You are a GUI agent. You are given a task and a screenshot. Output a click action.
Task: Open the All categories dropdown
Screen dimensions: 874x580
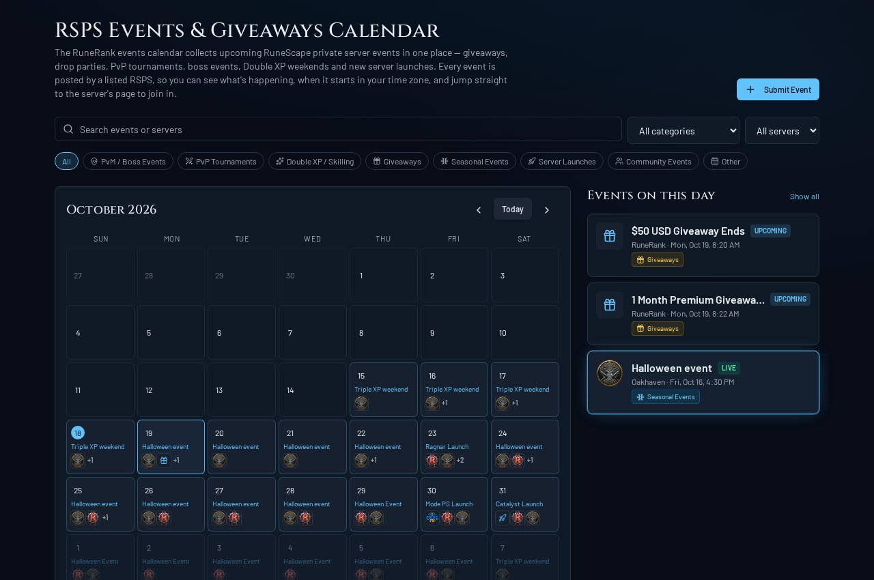tap(683, 130)
